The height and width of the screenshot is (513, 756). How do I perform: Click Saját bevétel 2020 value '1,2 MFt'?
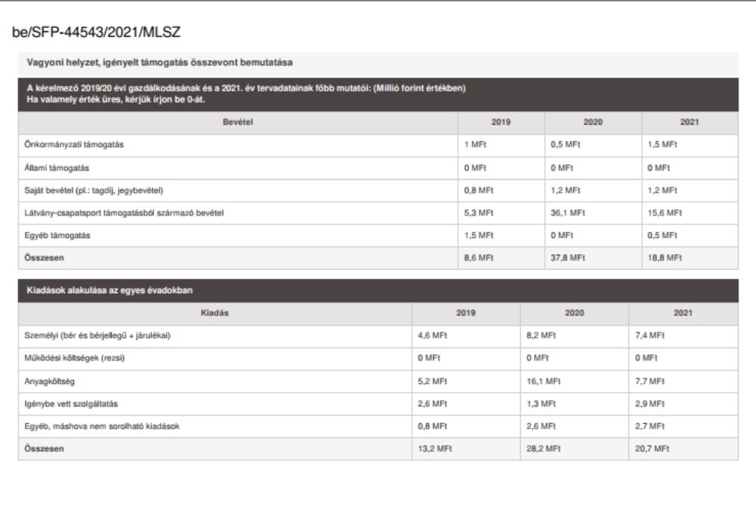click(565, 190)
